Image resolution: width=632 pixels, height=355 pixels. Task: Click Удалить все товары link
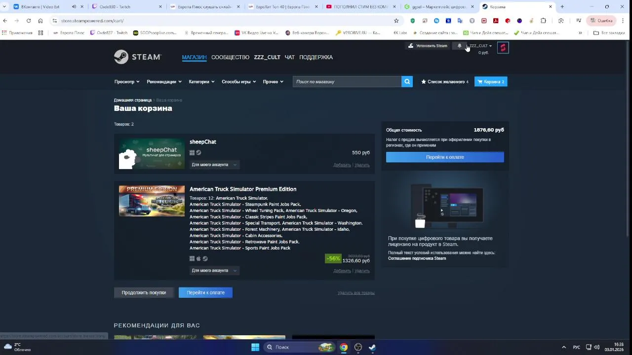pos(356,293)
